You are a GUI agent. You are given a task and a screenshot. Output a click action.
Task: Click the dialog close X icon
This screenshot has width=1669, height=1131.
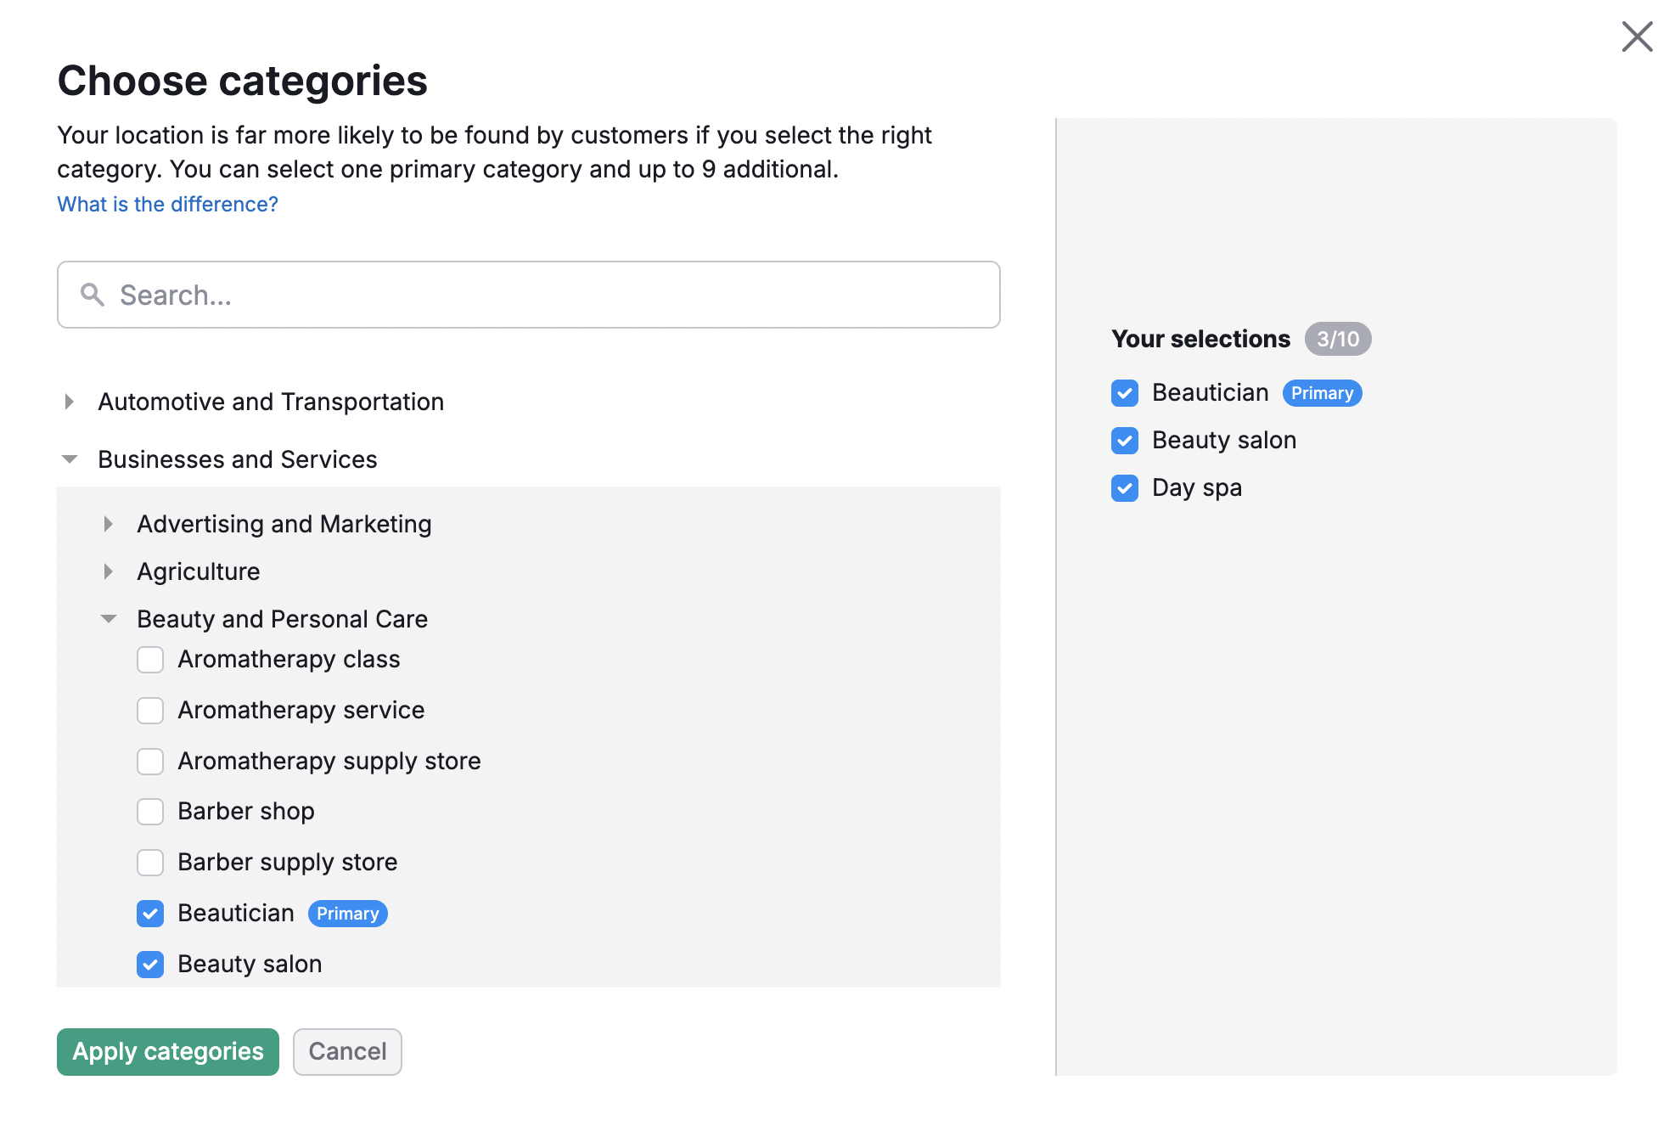[1637, 37]
